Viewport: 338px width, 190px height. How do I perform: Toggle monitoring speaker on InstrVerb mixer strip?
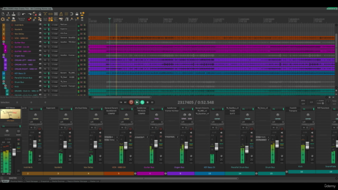coord(40,132)
